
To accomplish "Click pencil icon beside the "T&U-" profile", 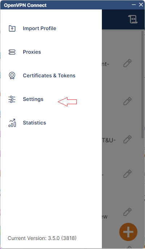I will click(x=128, y=139).
